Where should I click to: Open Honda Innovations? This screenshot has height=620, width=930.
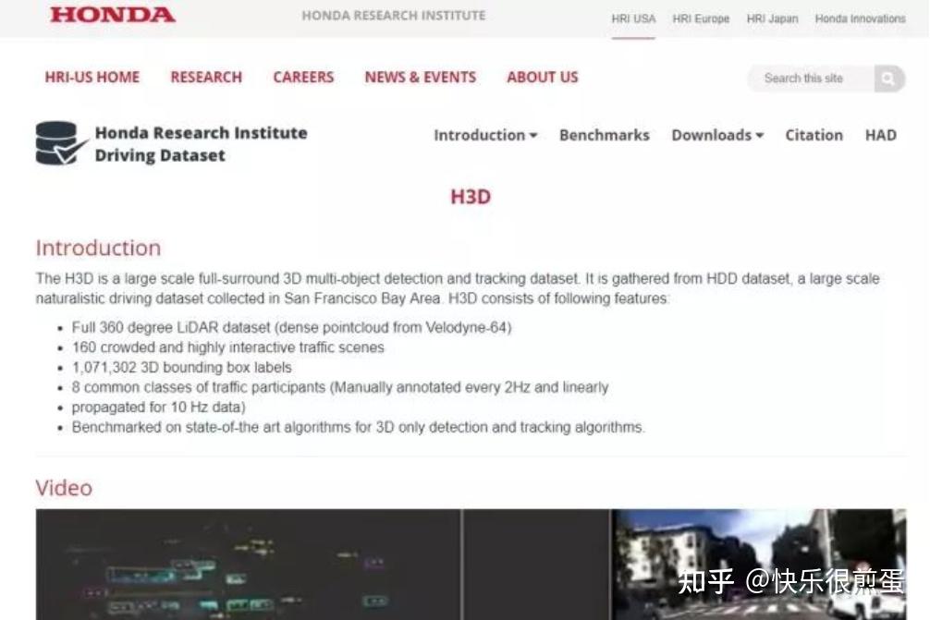(x=859, y=18)
